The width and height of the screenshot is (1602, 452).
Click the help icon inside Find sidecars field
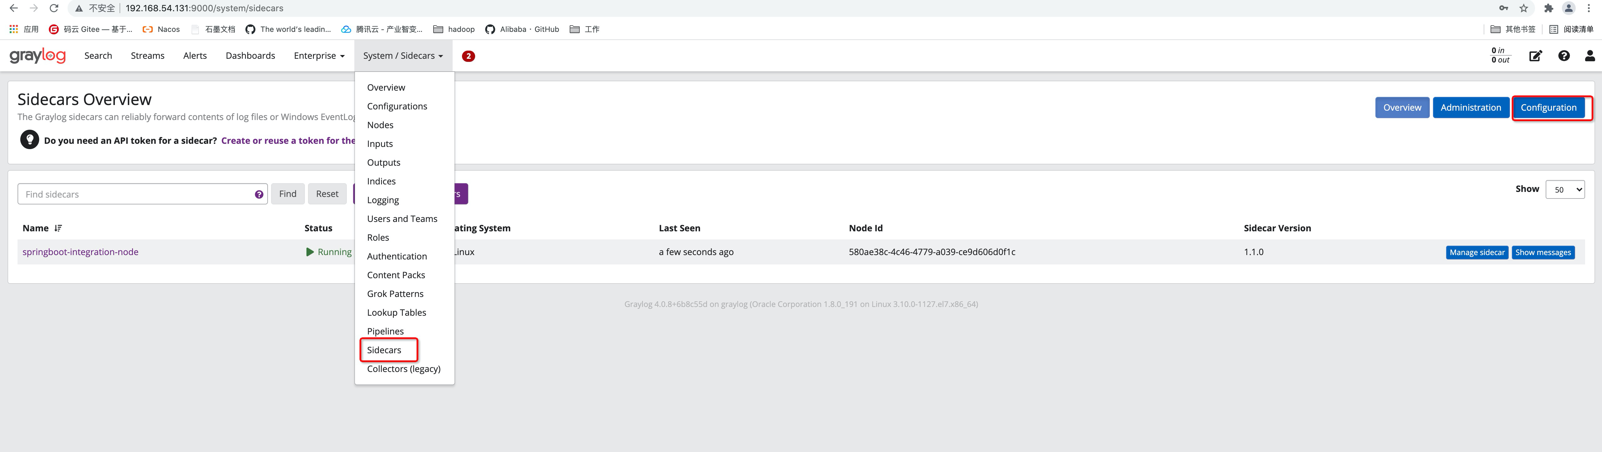259,194
